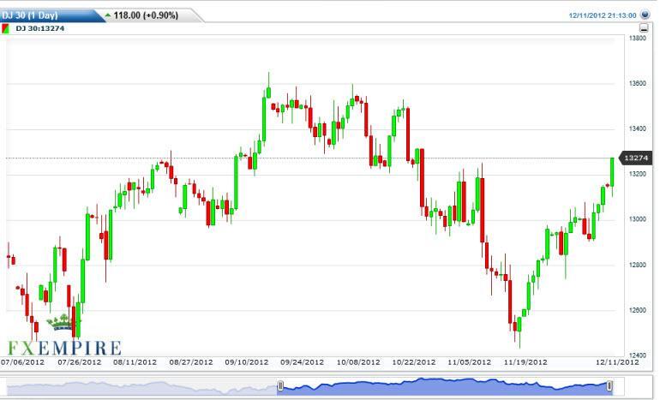Screen dimensions: 660x400
Task: Click the blue selected range in navigator
Action: [444, 386]
